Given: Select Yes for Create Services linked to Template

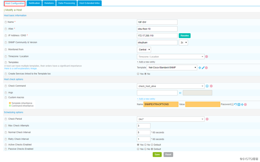Looking at the screenshot, I should pos(138,74).
